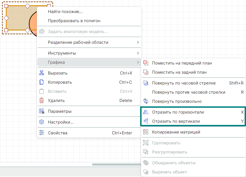The height and width of the screenshot is (177, 246).
Task: Click the scissors icon next to Вырезать
Action: [42, 73]
